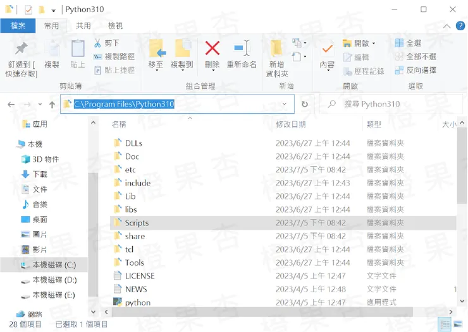Viewport: 468px width, 332px height.
Task: Click the Refresh icon beside address bar
Action: 304,104
